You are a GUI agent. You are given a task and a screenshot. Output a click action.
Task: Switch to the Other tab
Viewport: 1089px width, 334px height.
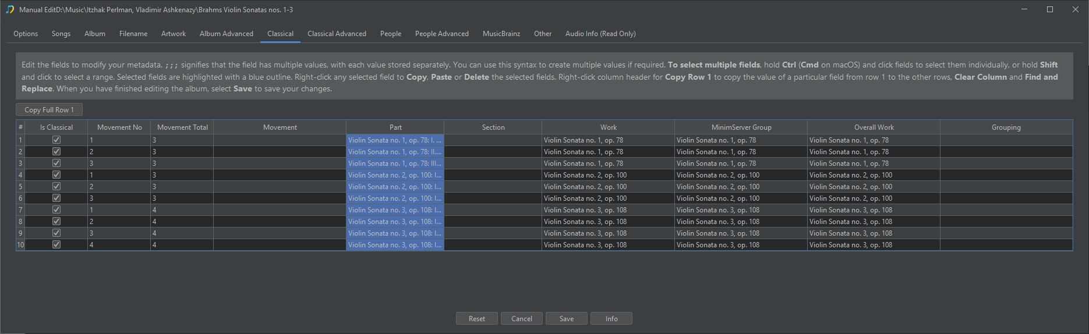pyautogui.click(x=543, y=34)
